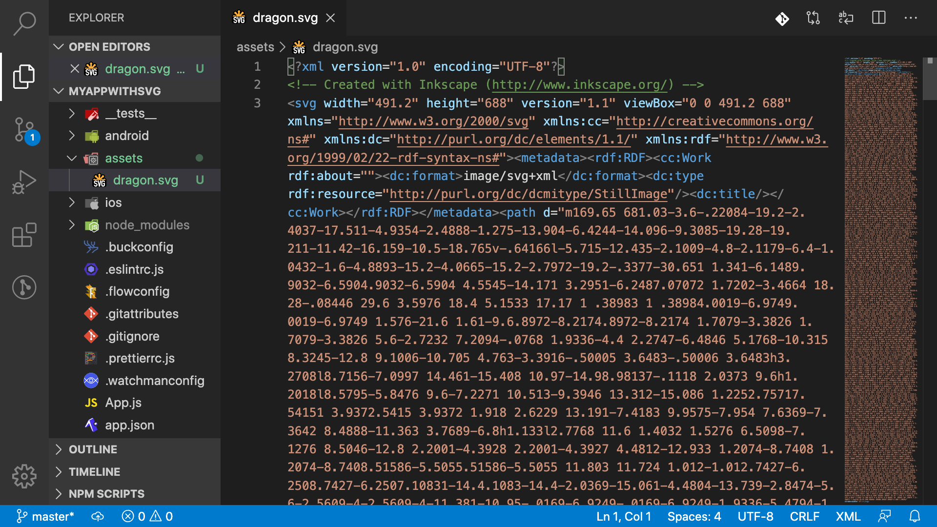Click the Manage settings gear icon
This screenshot has width=937, height=527.
(x=24, y=476)
